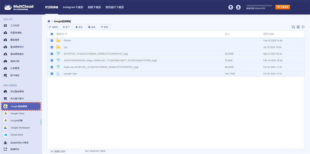
Task: Uncheck the Photos folder checkbox
Action: [52, 41]
